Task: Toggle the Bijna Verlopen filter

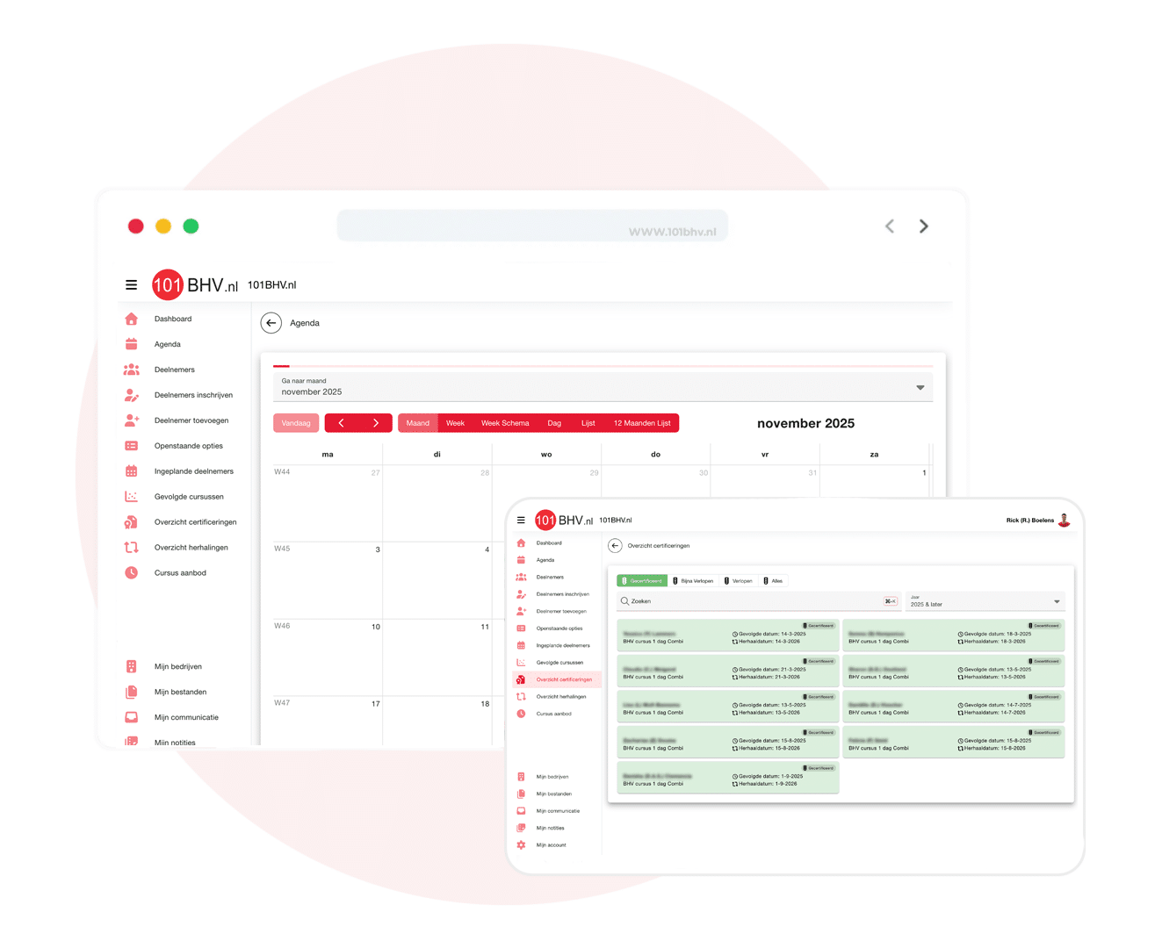Action: tap(693, 581)
